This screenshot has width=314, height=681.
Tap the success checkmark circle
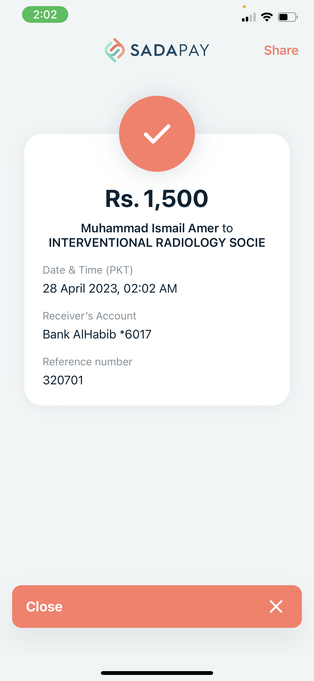(157, 134)
